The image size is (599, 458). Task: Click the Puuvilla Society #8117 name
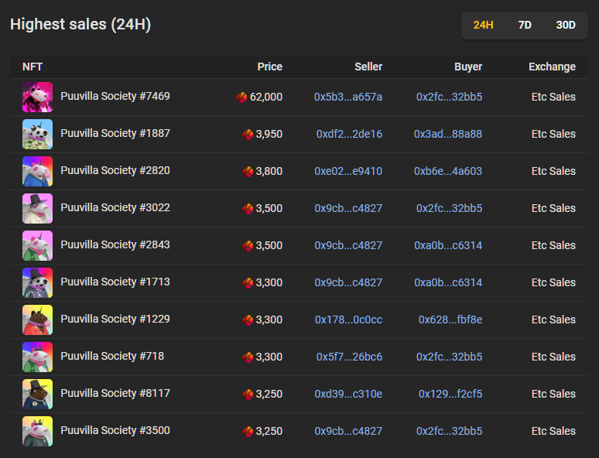(x=115, y=393)
